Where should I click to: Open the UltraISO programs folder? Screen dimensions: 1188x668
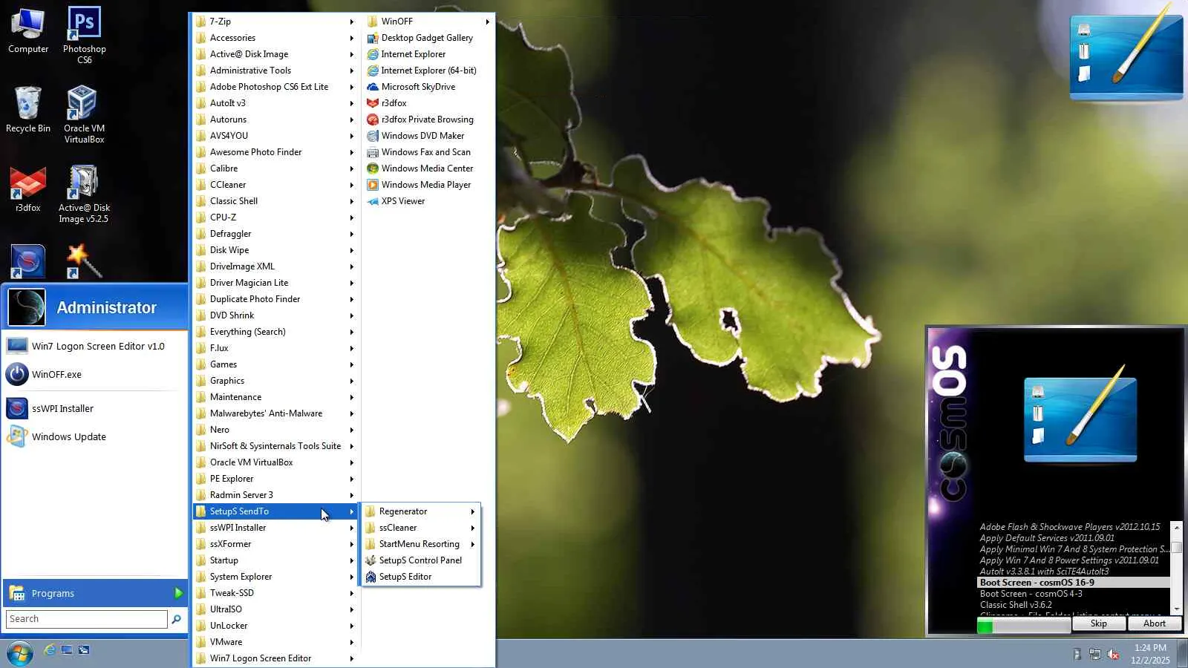(x=275, y=609)
